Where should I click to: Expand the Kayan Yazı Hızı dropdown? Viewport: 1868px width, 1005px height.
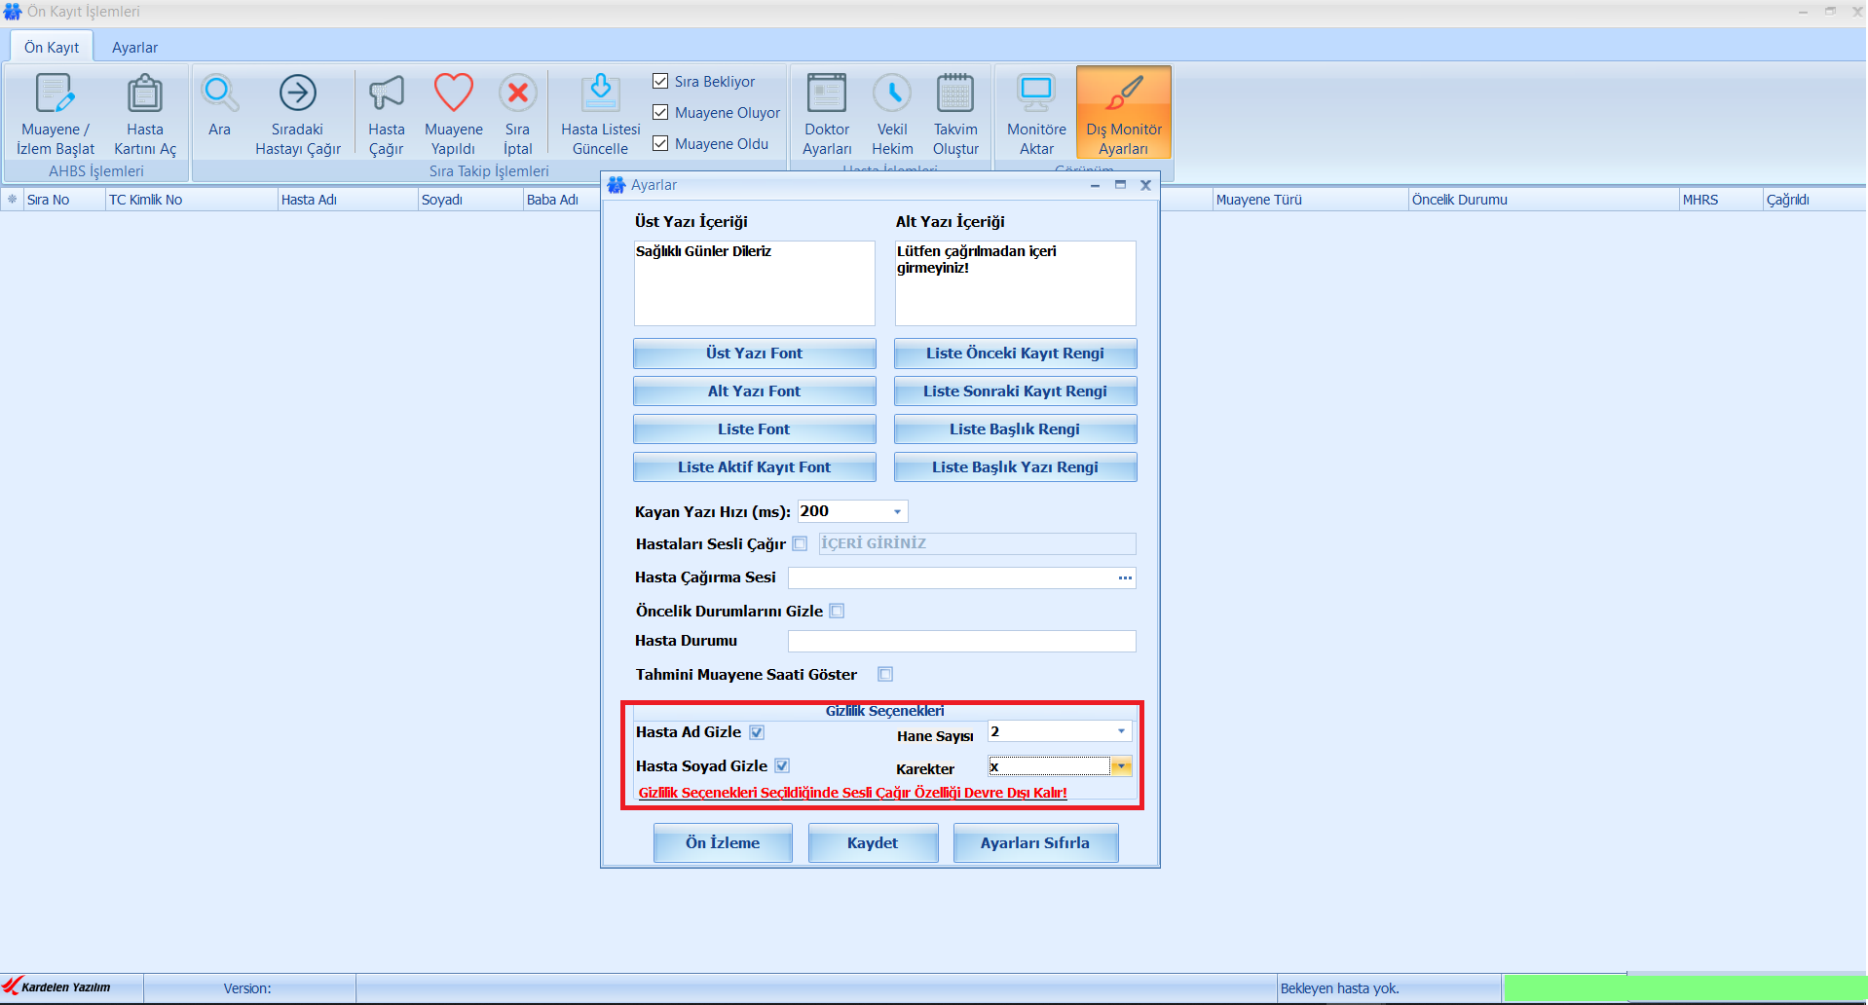click(x=897, y=512)
